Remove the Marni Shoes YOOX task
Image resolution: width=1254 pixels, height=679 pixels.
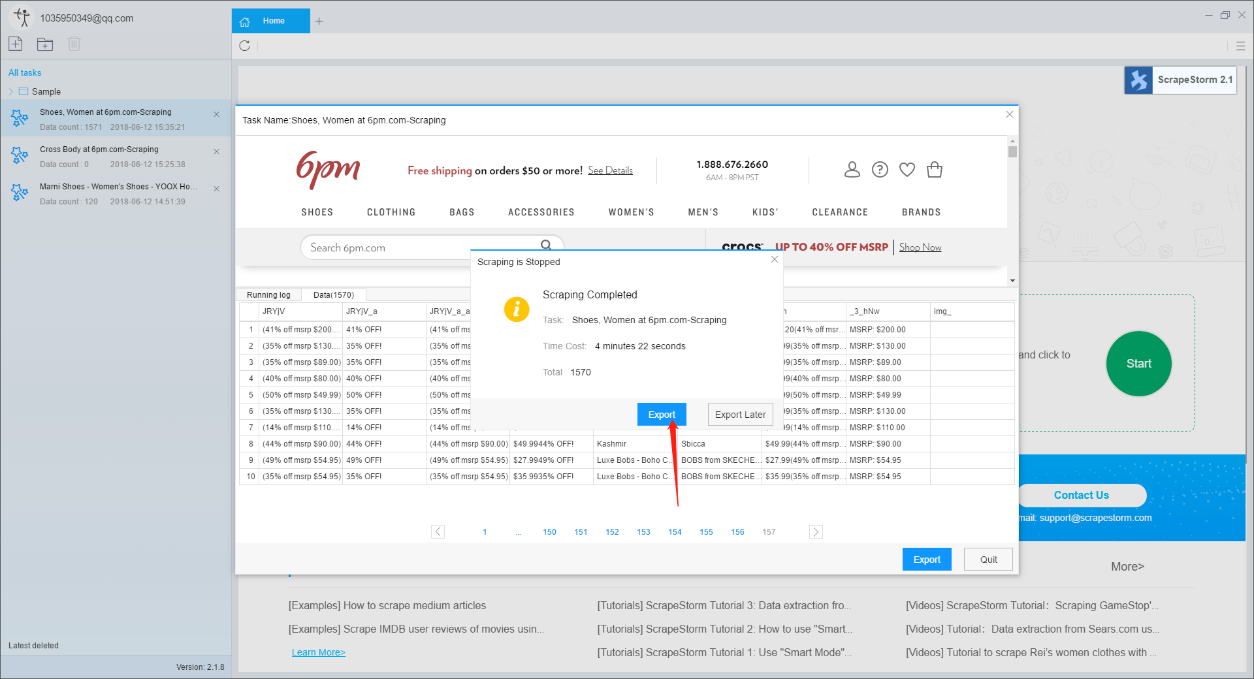[216, 189]
